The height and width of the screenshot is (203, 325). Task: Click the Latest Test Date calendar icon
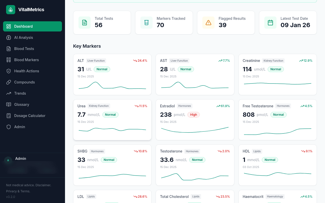(270, 23)
